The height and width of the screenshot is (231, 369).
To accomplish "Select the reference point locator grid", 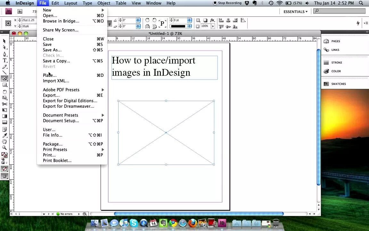I will (x=8, y=23).
